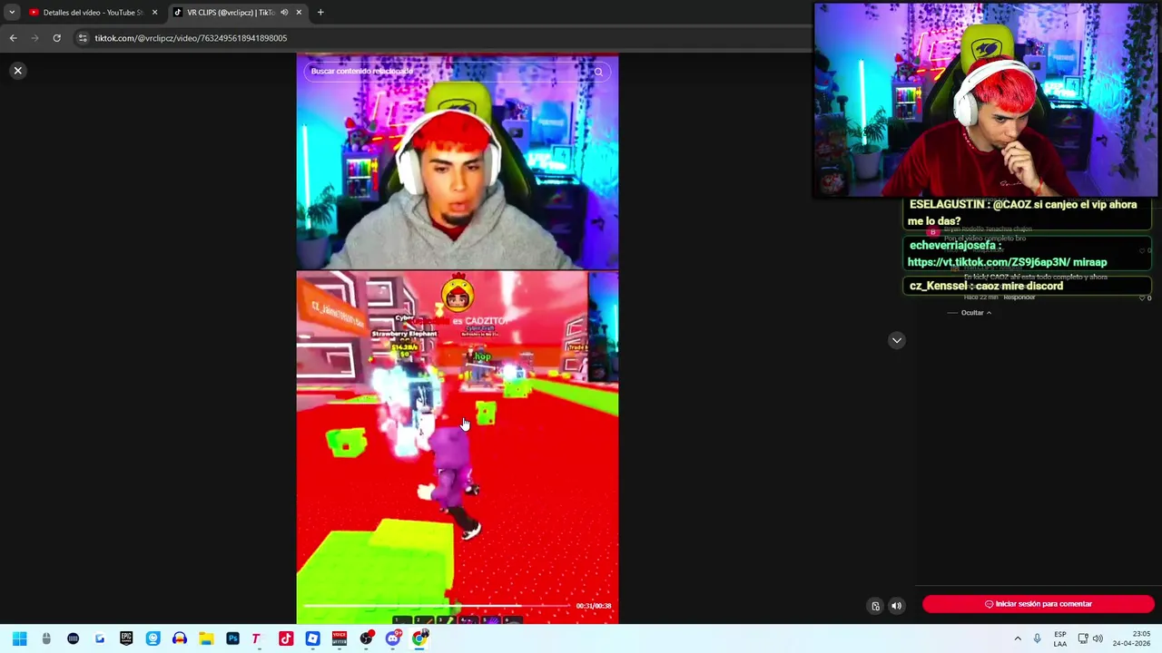Click the Responder link under comment
Viewport: 1162px width, 653px height.
[x=1019, y=297]
